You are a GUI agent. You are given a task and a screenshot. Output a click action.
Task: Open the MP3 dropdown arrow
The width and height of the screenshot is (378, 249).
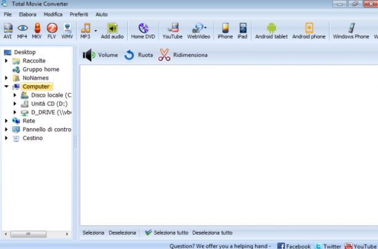click(x=96, y=31)
